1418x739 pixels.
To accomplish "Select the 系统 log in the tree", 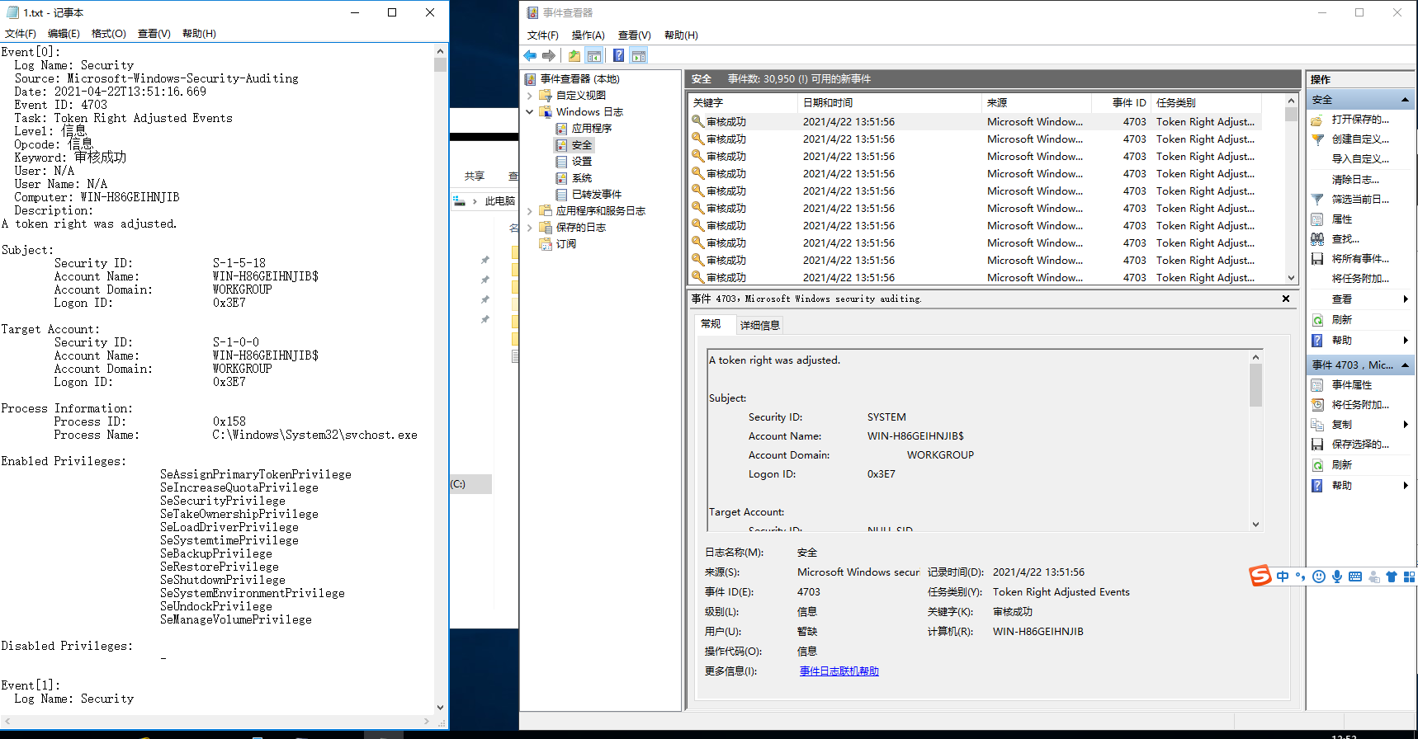I will [582, 178].
